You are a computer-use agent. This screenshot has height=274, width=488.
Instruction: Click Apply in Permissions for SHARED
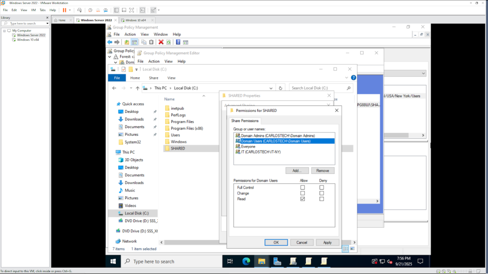click(327, 243)
